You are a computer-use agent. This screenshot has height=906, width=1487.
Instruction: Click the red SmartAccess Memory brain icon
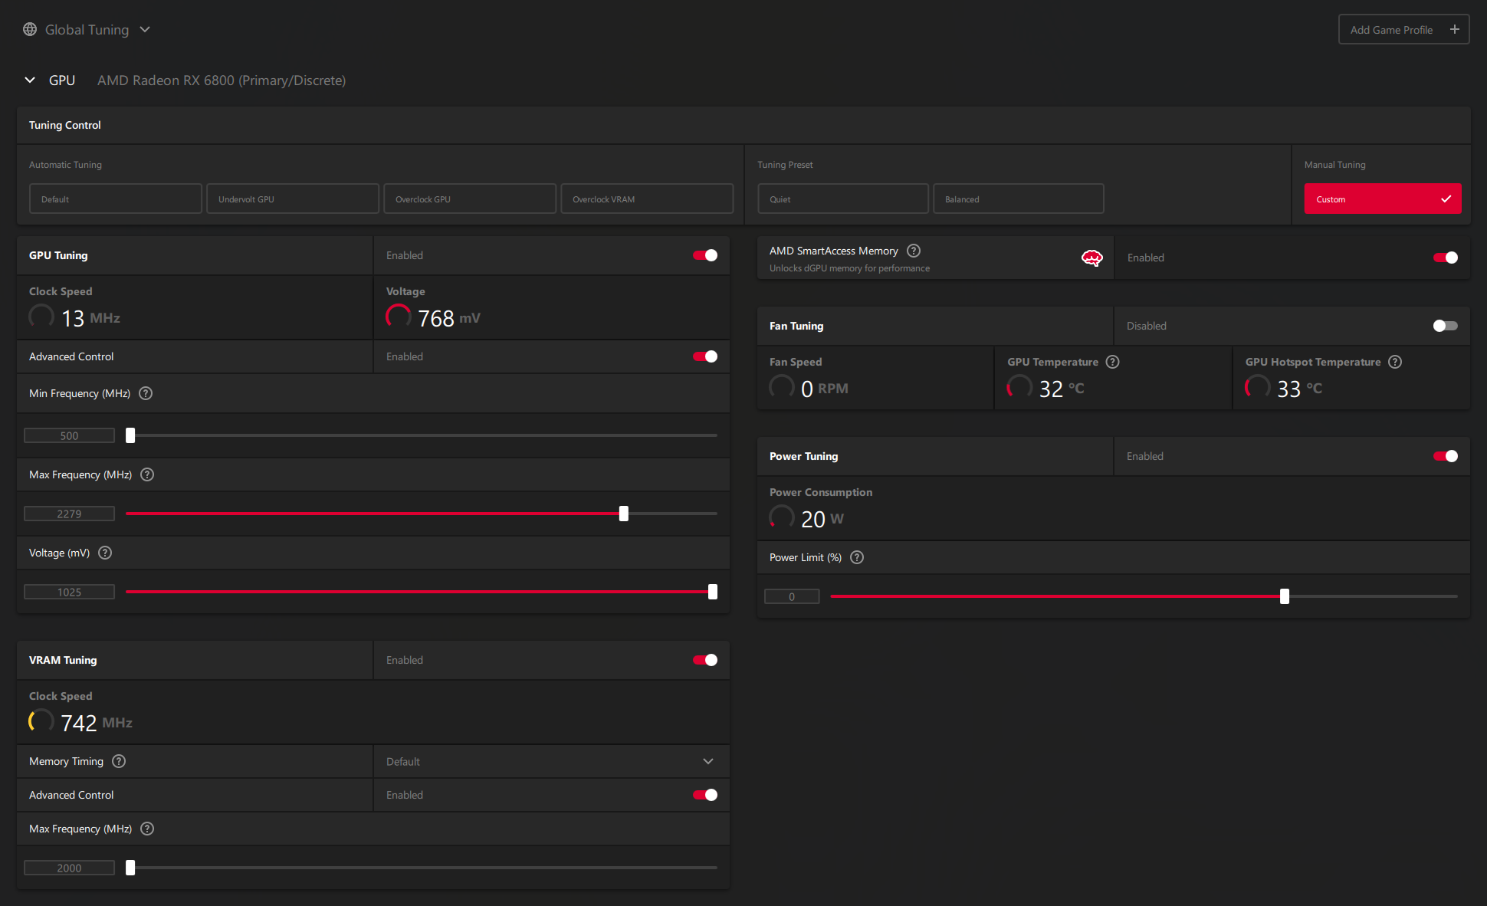pos(1091,258)
